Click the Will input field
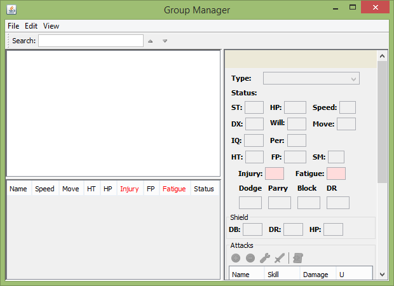Viewport: 394px width, 286px height. pyautogui.click(x=297, y=124)
